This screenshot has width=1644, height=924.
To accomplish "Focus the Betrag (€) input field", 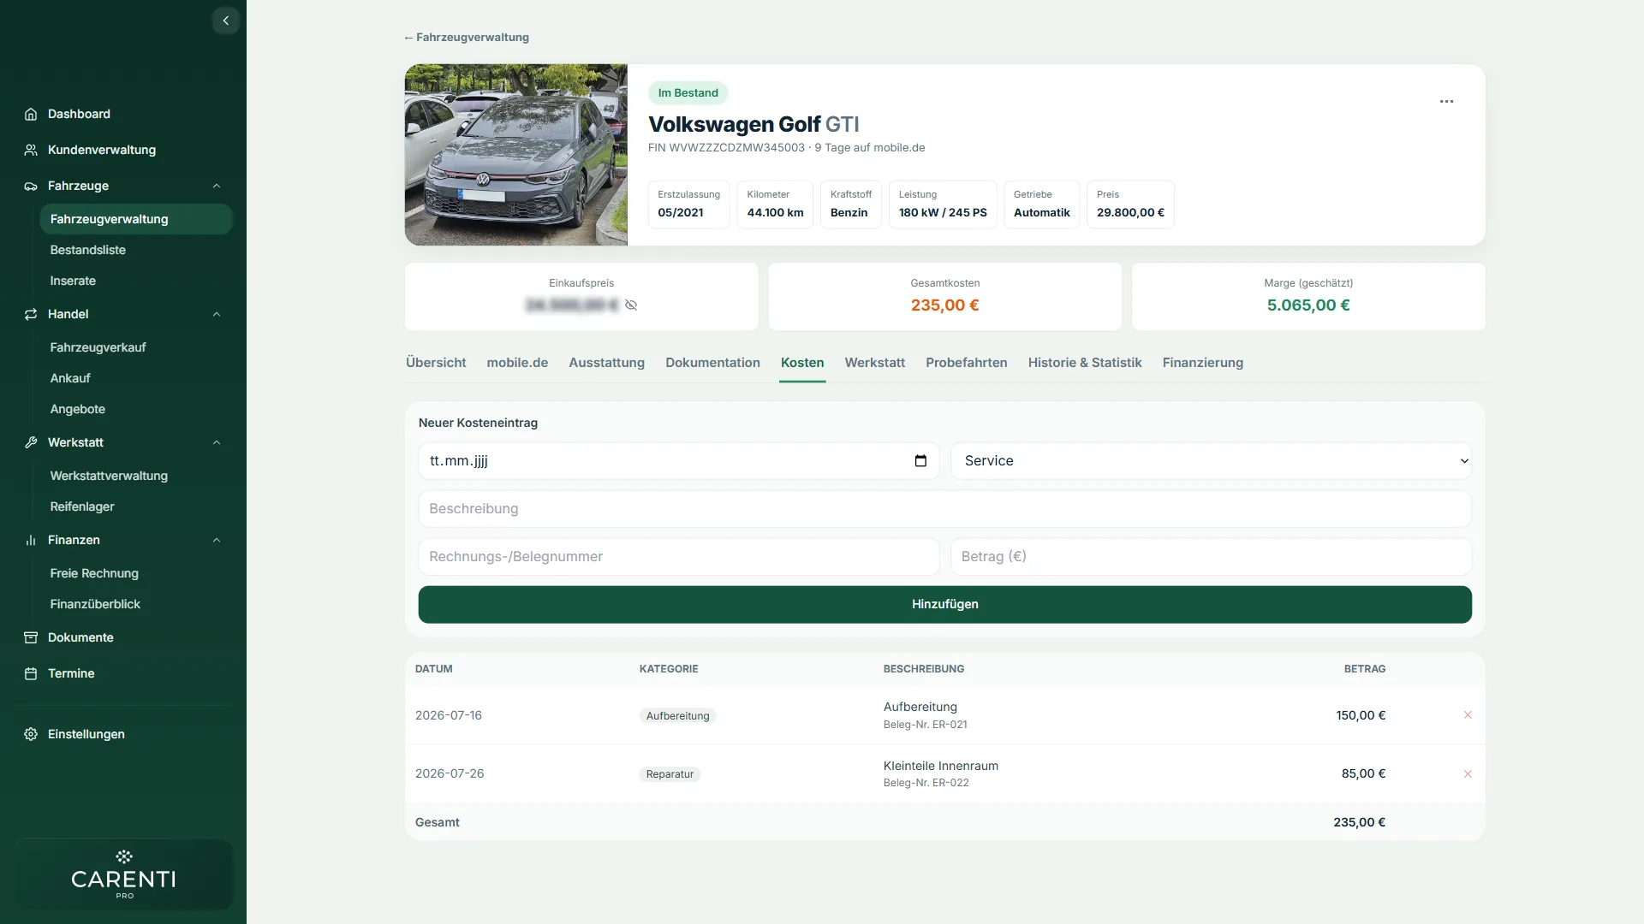I will (x=1211, y=557).
